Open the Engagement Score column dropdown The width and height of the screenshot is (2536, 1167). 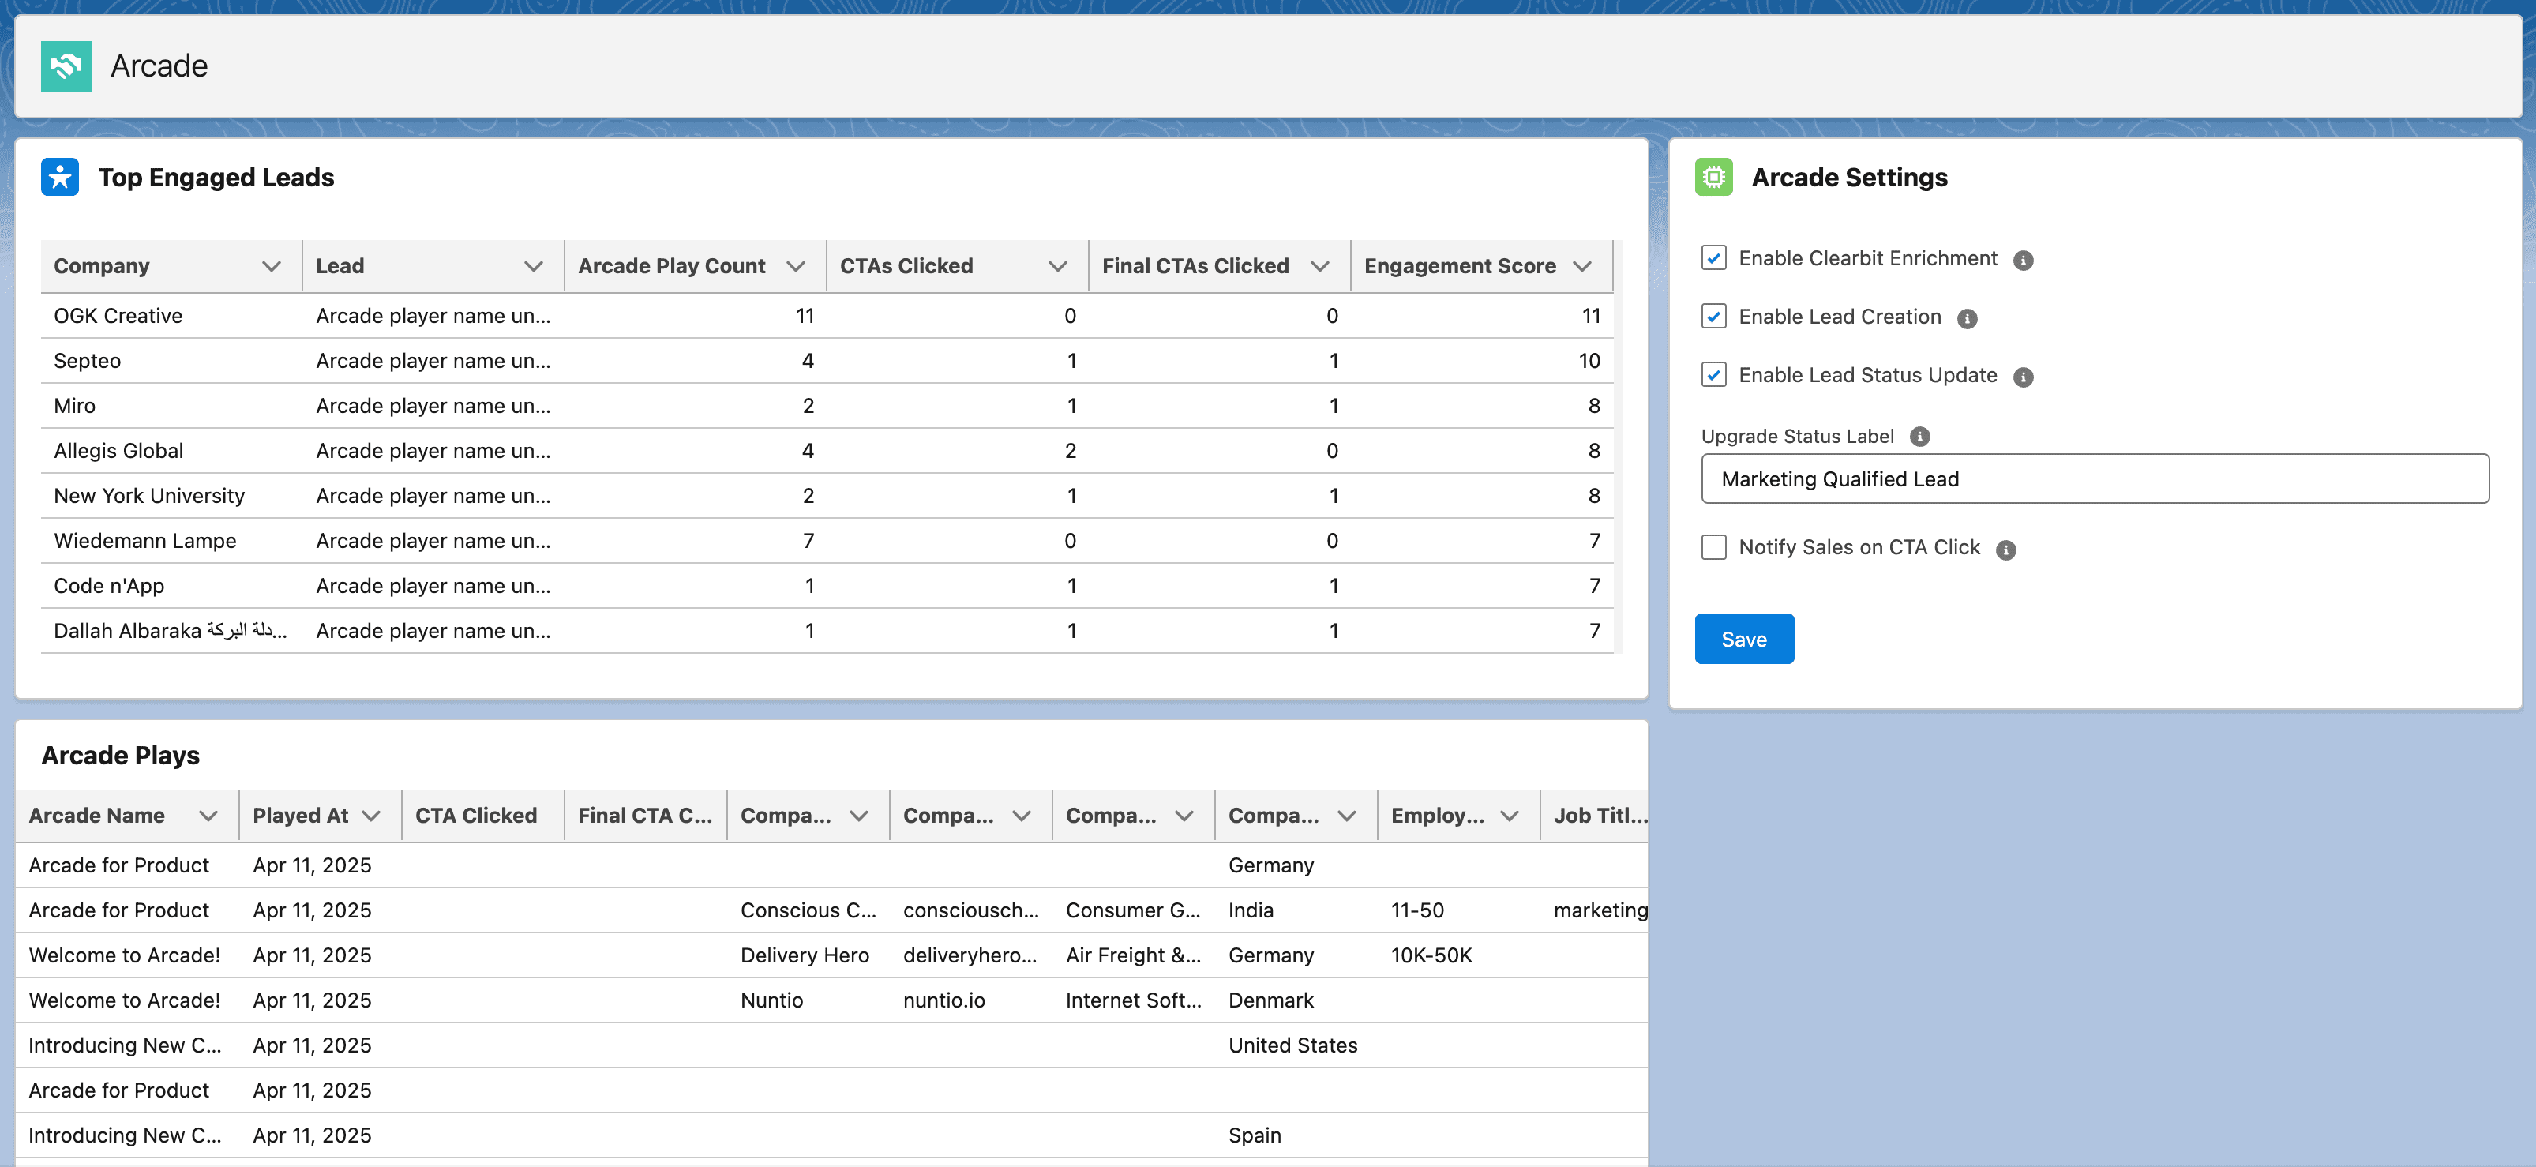(x=1582, y=266)
